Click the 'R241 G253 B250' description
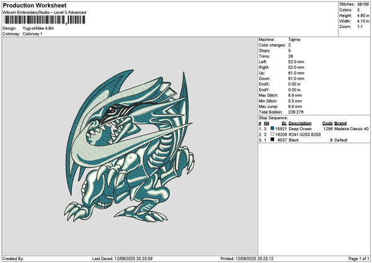Viewport: 372px width, 263px height. pyautogui.click(x=304, y=135)
